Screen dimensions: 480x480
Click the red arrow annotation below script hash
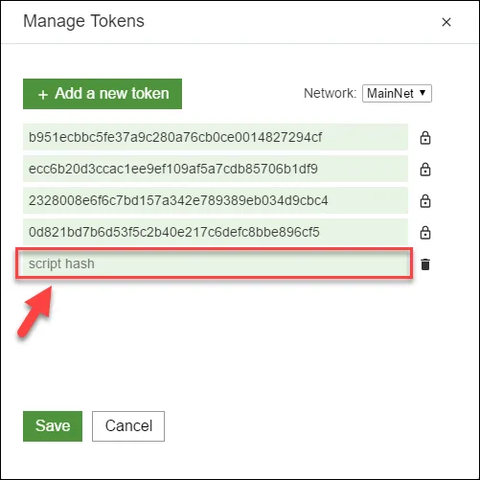click(34, 311)
